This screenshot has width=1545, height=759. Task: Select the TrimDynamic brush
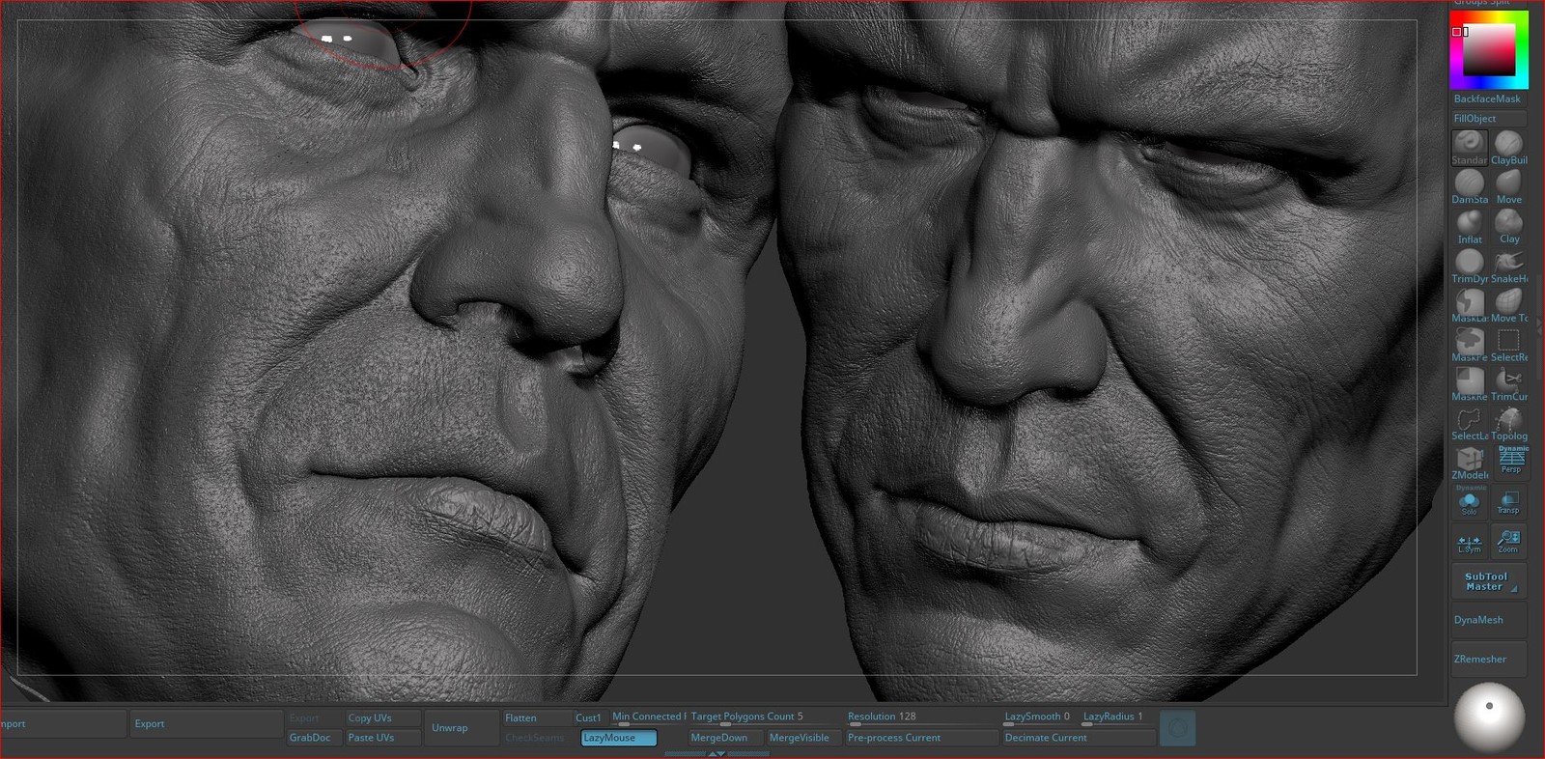[x=1469, y=267]
